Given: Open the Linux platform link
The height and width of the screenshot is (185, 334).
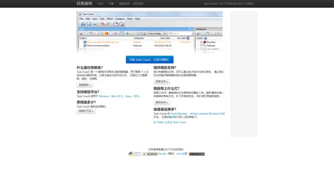Looking at the screenshot, I should 128,96.
